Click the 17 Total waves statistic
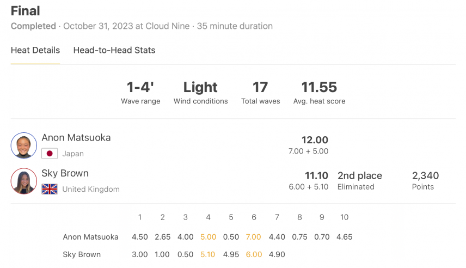The height and width of the screenshot is (268, 466). pyautogui.click(x=260, y=93)
